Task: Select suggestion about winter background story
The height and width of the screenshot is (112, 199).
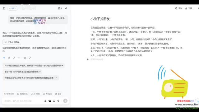Action: [34, 66]
